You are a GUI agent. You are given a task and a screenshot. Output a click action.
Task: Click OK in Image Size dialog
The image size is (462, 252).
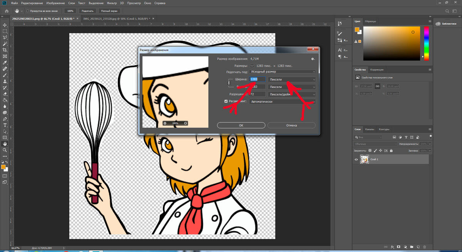click(x=241, y=125)
